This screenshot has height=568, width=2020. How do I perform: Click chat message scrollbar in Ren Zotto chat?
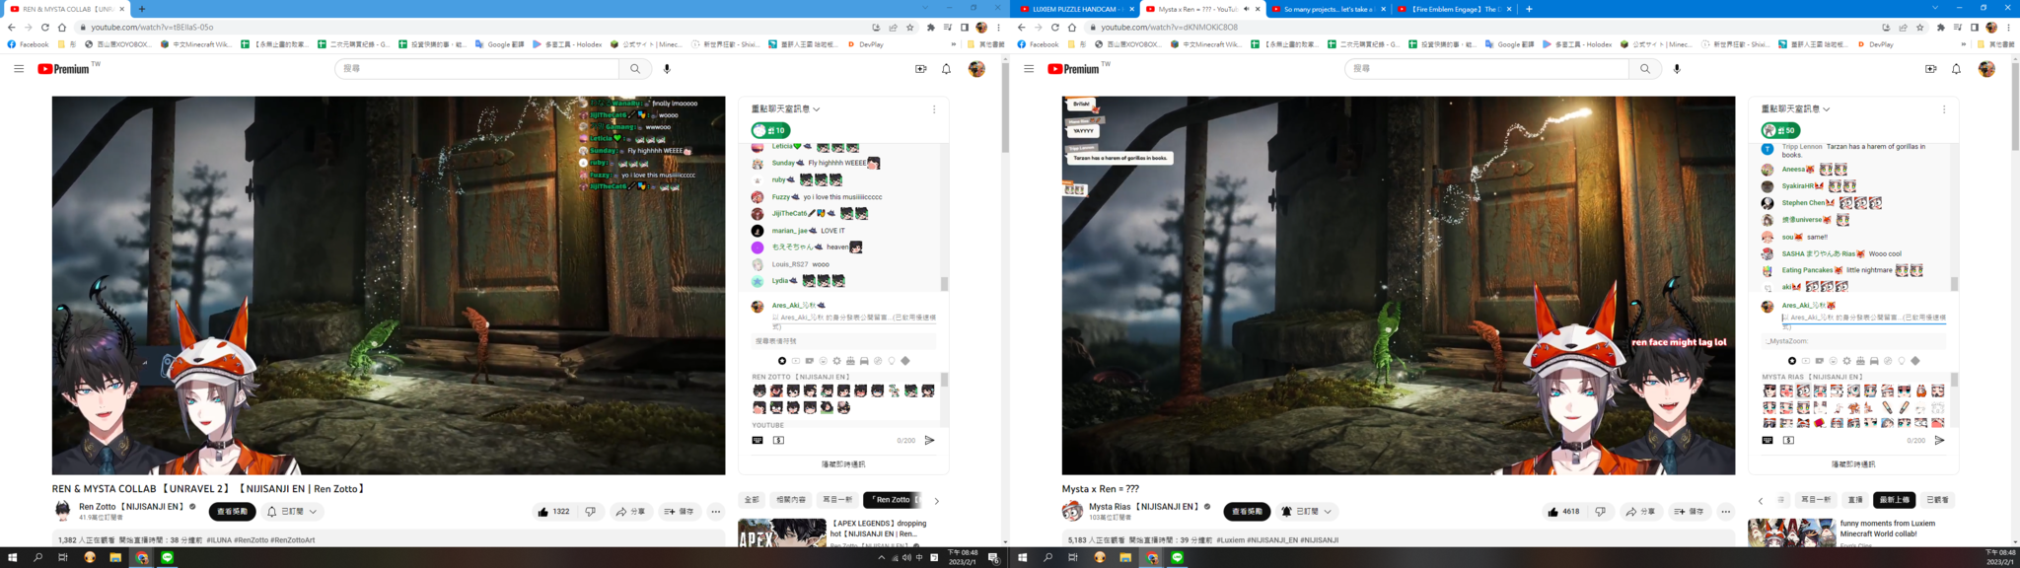(944, 284)
